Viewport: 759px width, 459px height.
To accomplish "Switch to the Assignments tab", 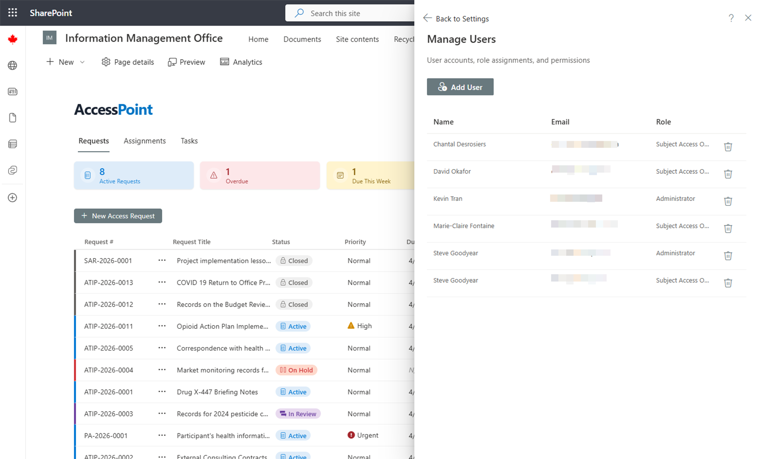I will (145, 141).
